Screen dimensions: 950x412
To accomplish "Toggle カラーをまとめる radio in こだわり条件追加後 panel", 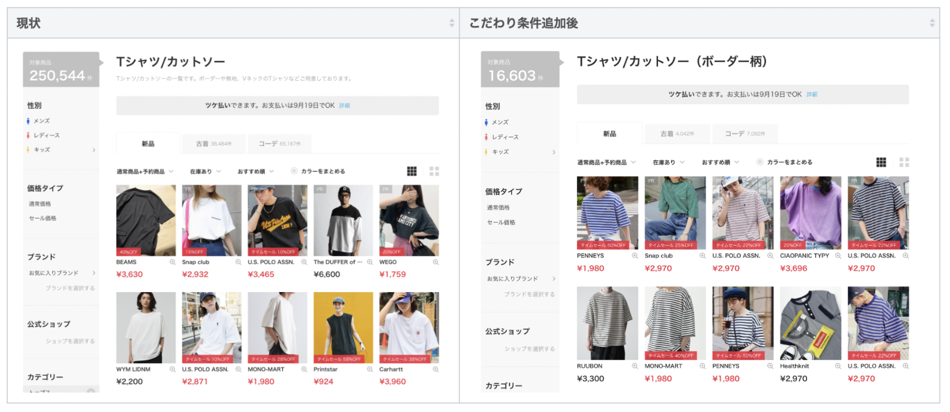I will (x=760, y=162).
